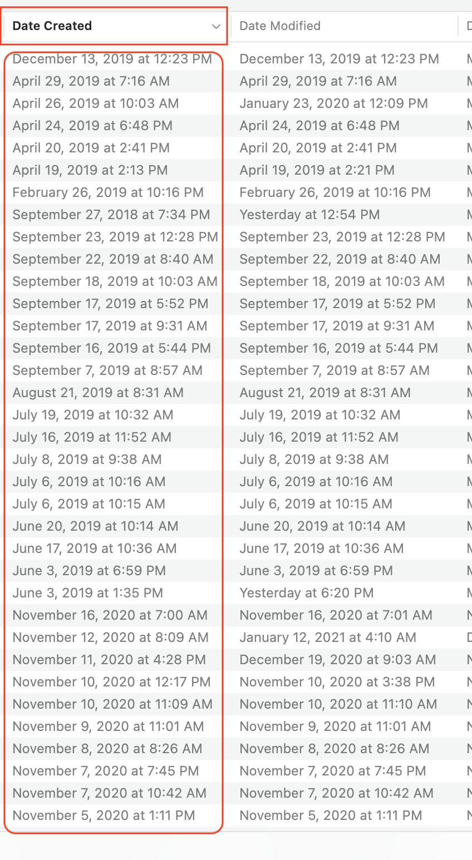Image resolution: width=472 pixels, height=860 pixels.
Task: Click the Yesterday at 6:20 PM modified cell
Action: (306, 593)
